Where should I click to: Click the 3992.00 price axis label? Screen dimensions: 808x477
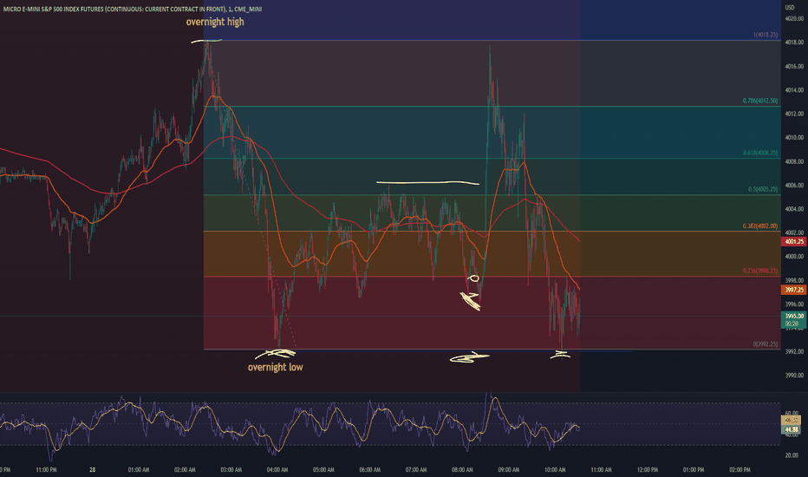pos(794,352)
